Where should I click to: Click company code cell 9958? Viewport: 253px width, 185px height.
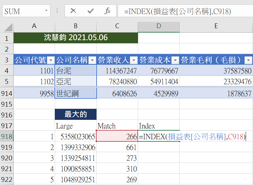pyautogui.click(x=34, y=93)
